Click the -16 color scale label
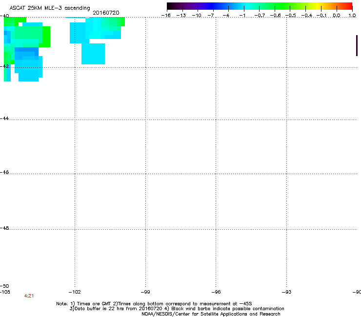Screen dimensions: 361x317 (166, 16)
